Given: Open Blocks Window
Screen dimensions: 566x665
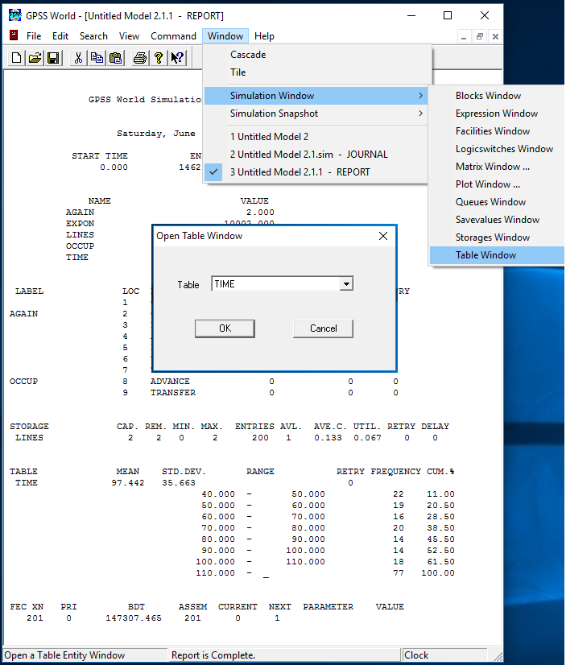Looking at the screenshot, I should (497, 96).
